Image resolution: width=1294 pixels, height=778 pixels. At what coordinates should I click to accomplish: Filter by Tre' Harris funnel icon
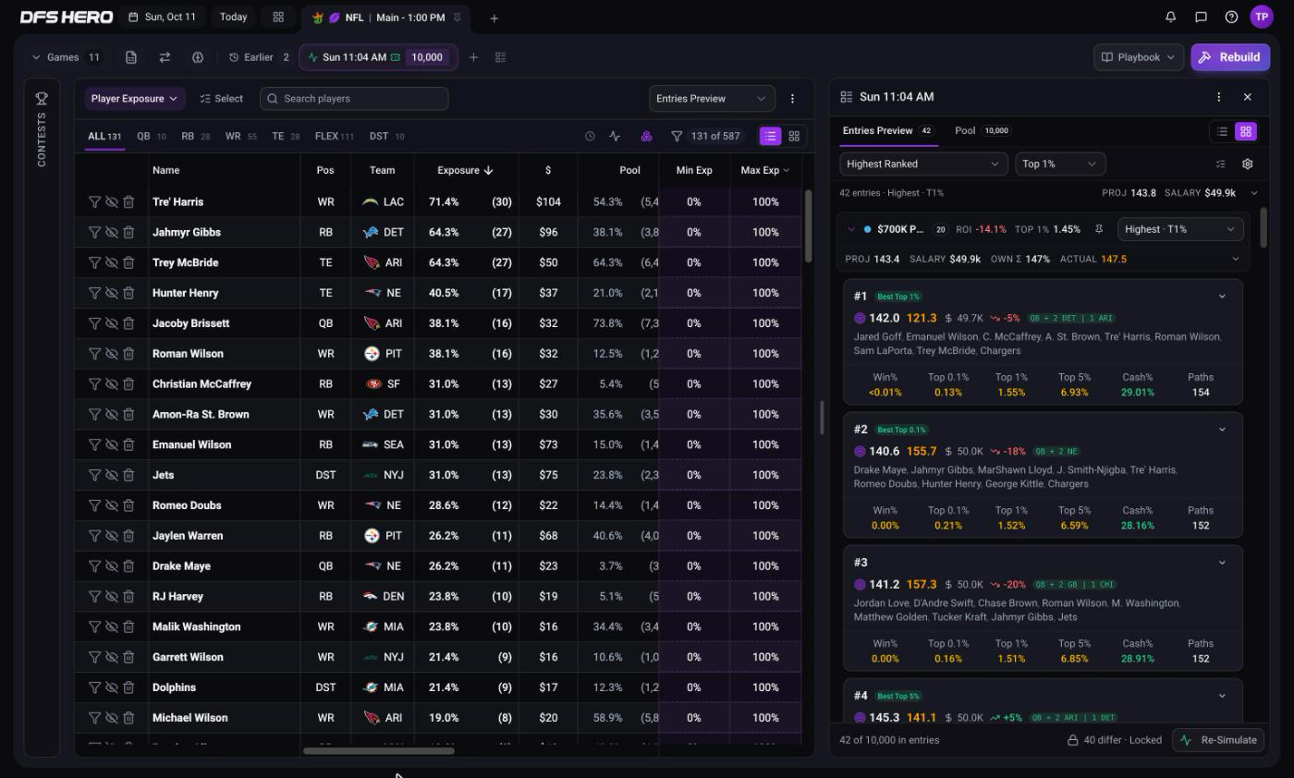[x=94, y=201]
